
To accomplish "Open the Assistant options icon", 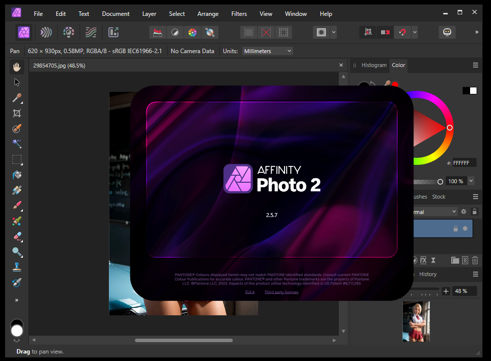I will [x=447, y=32].
